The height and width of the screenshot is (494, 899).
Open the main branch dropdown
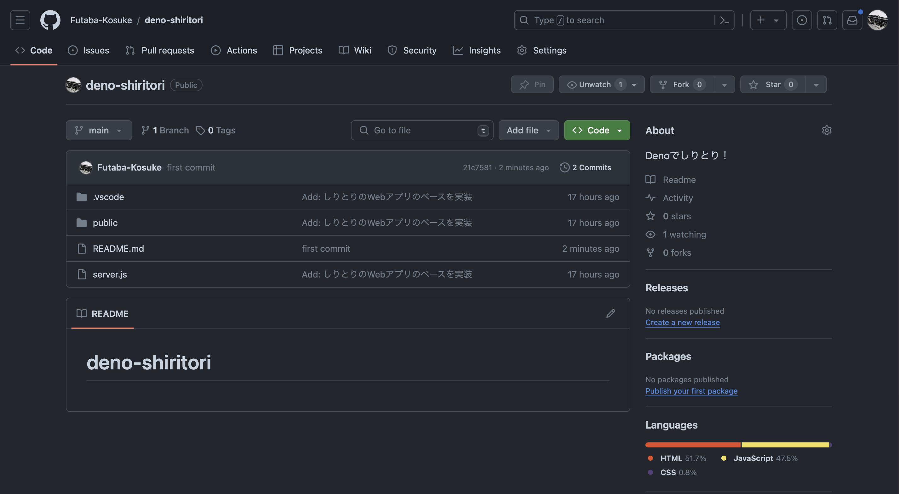coord(99,130)
